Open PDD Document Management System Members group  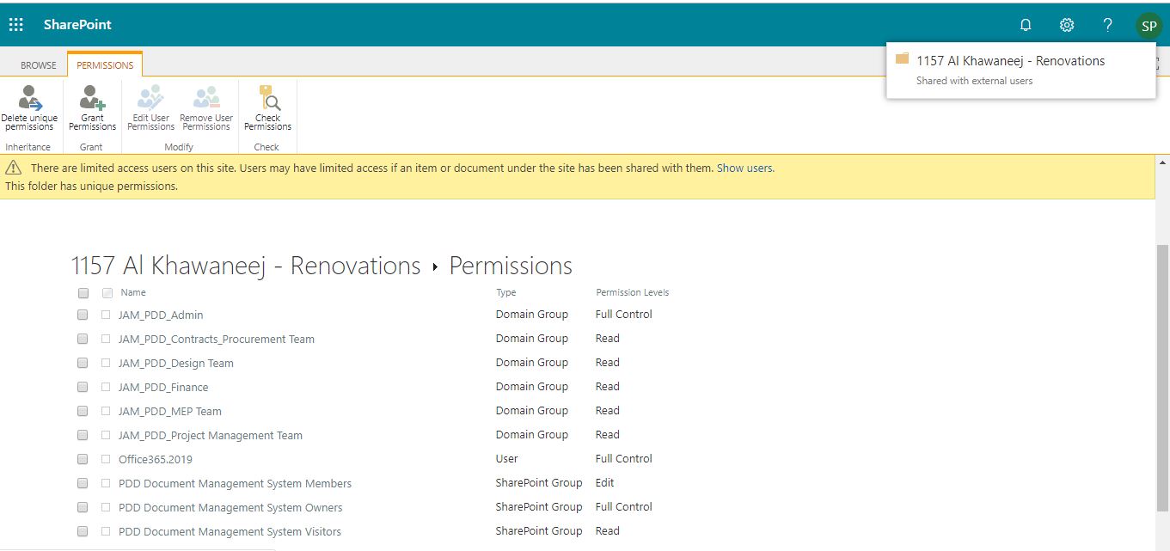[235, 484]
